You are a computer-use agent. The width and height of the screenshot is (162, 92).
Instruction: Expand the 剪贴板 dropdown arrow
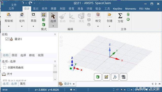tap(9, 26)
